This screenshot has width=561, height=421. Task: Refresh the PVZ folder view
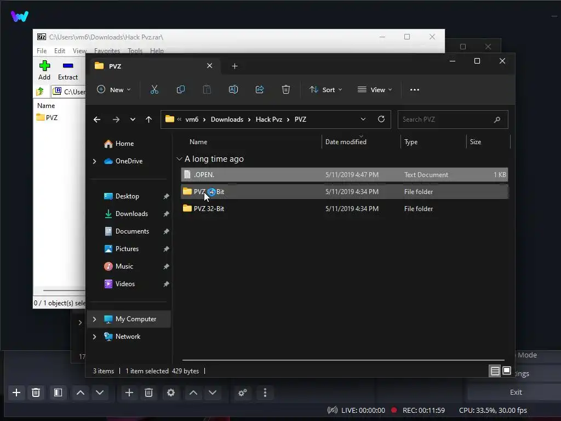coord(381,119)
